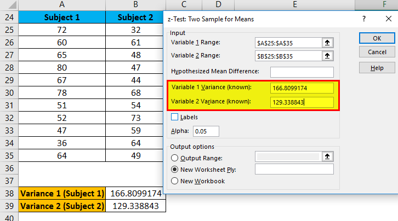Select column B header
398x221 pixels.
click(x=135, y=4)
